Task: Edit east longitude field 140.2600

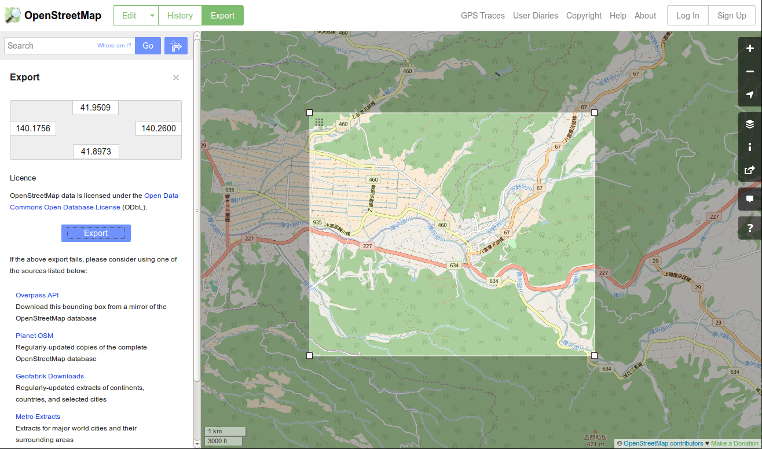Action: (159, 128)
